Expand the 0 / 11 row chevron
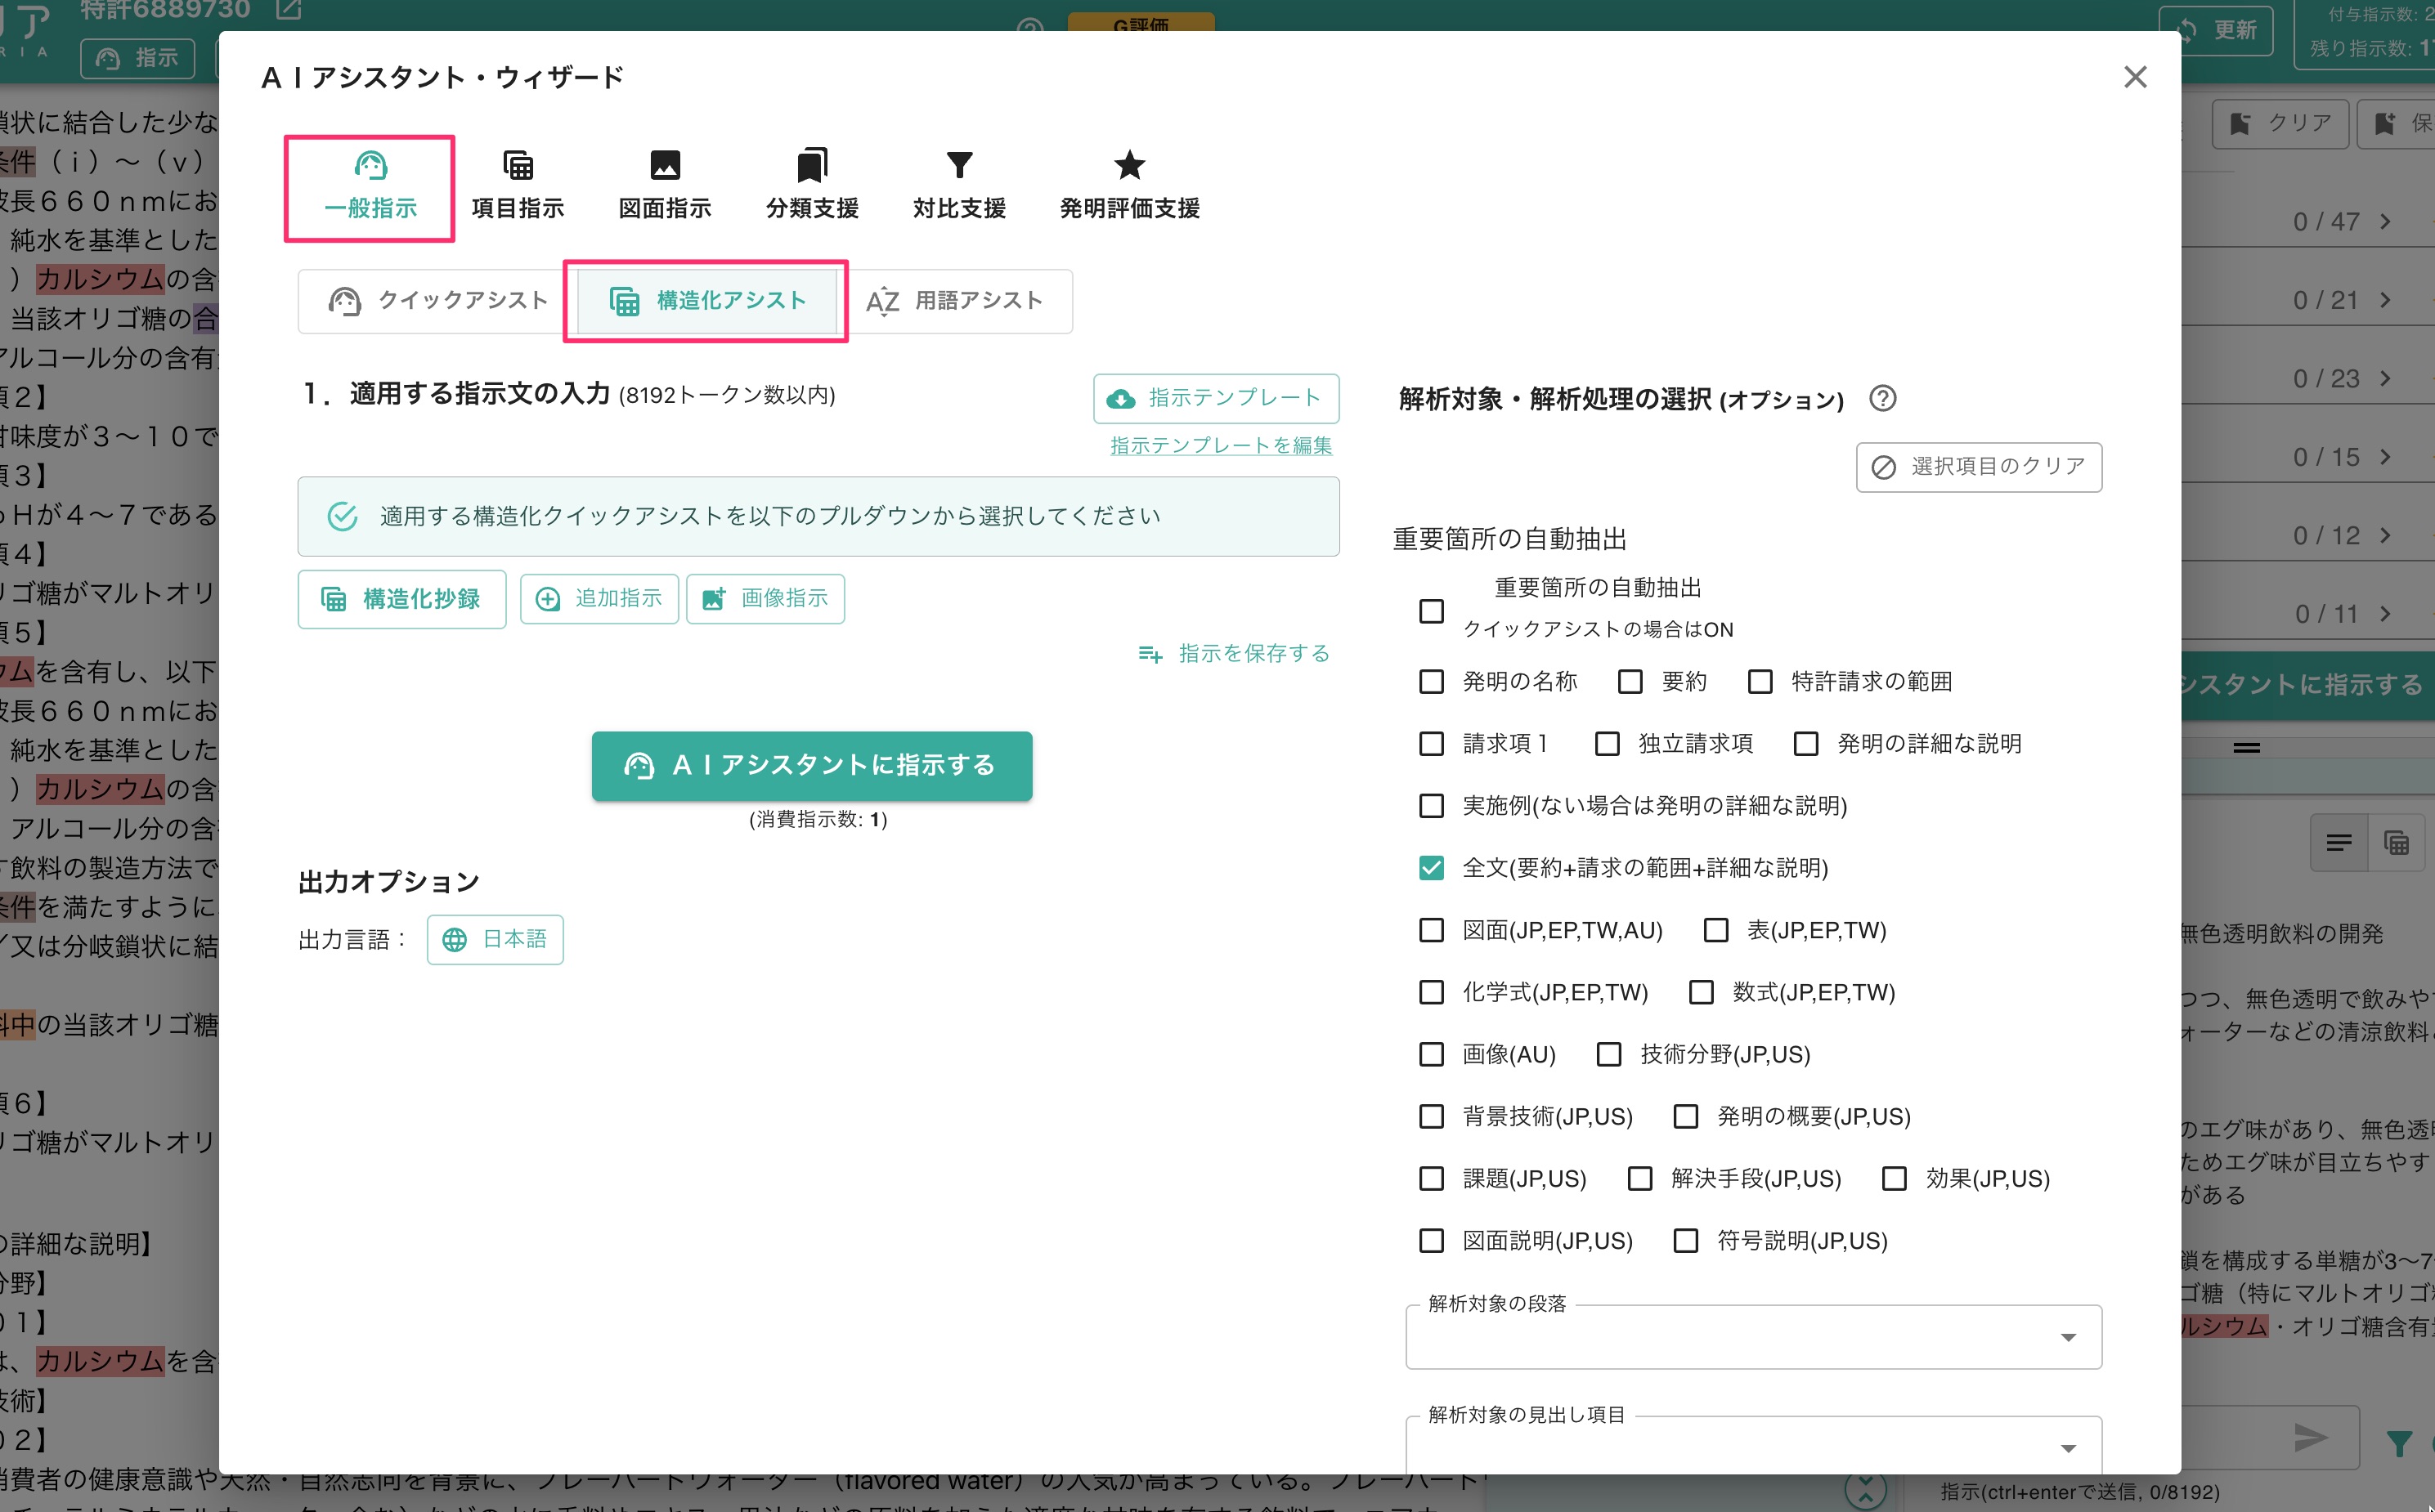 (2386, 613)
